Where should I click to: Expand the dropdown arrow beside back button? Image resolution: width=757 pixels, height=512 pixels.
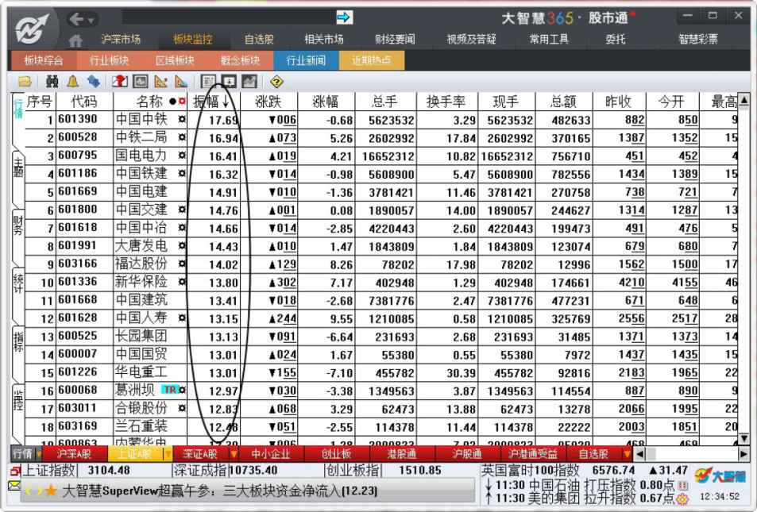[x=91, y=21]
